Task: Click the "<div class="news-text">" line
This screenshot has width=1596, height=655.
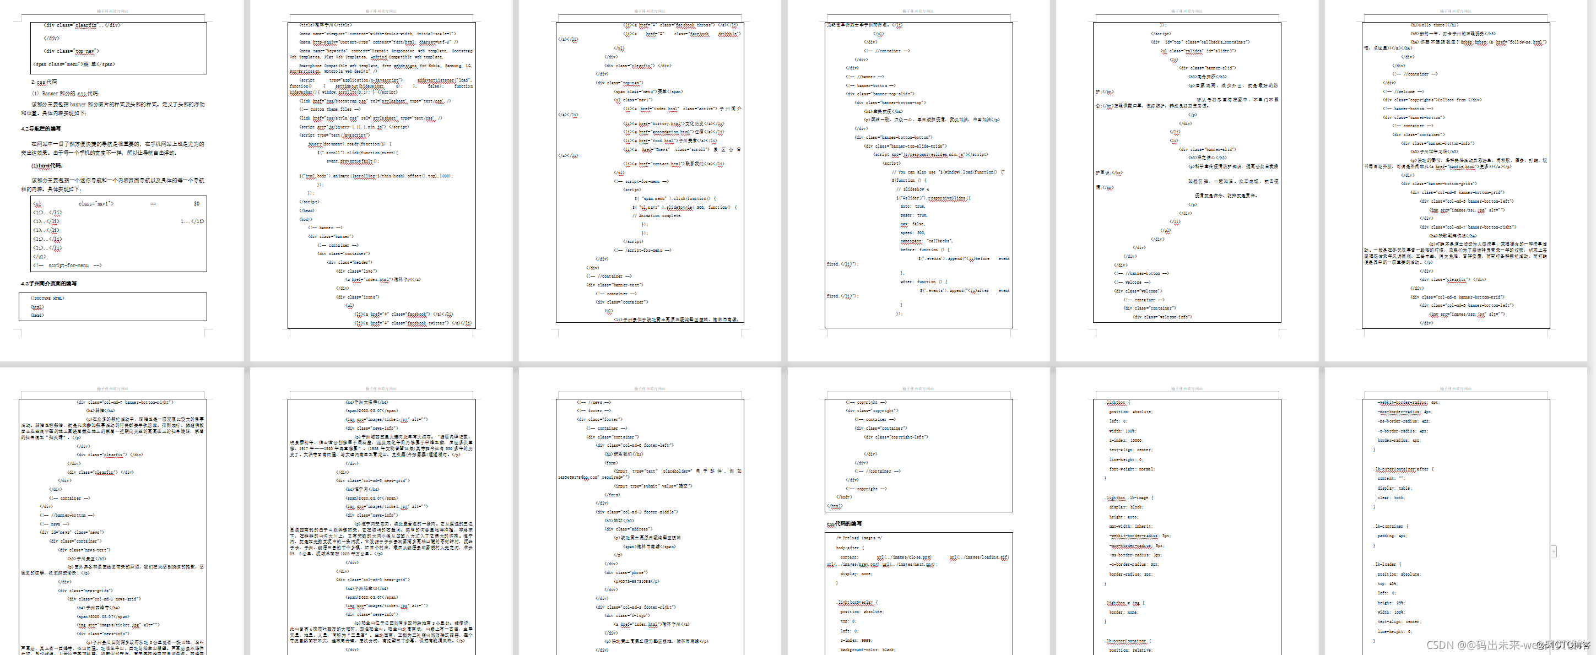Action: (84, 550)
